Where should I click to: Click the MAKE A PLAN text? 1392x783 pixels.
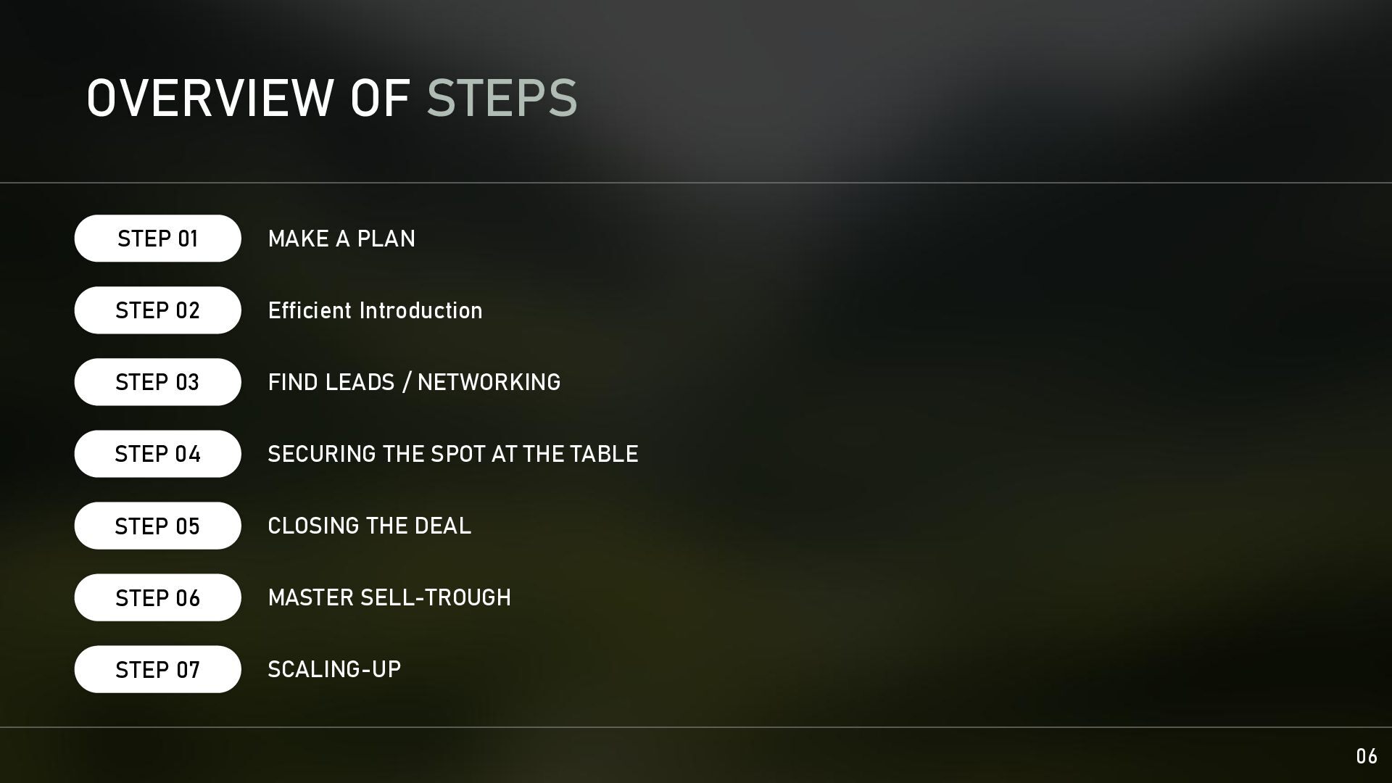(341, 239)
